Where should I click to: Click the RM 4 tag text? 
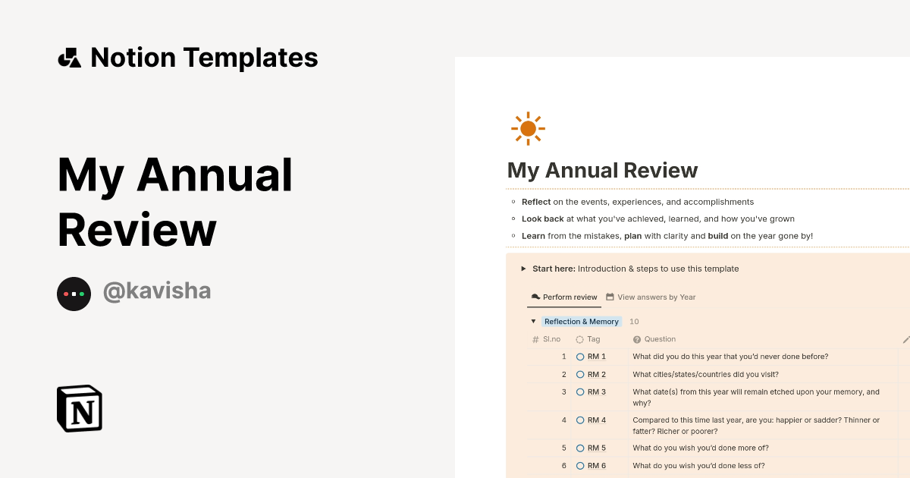(597, 420)
